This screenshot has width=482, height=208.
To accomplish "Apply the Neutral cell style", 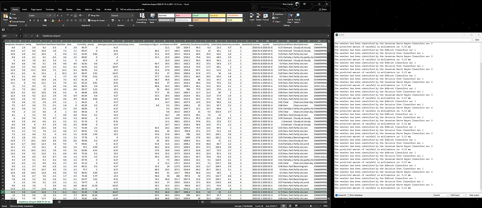I will point(217,15).
